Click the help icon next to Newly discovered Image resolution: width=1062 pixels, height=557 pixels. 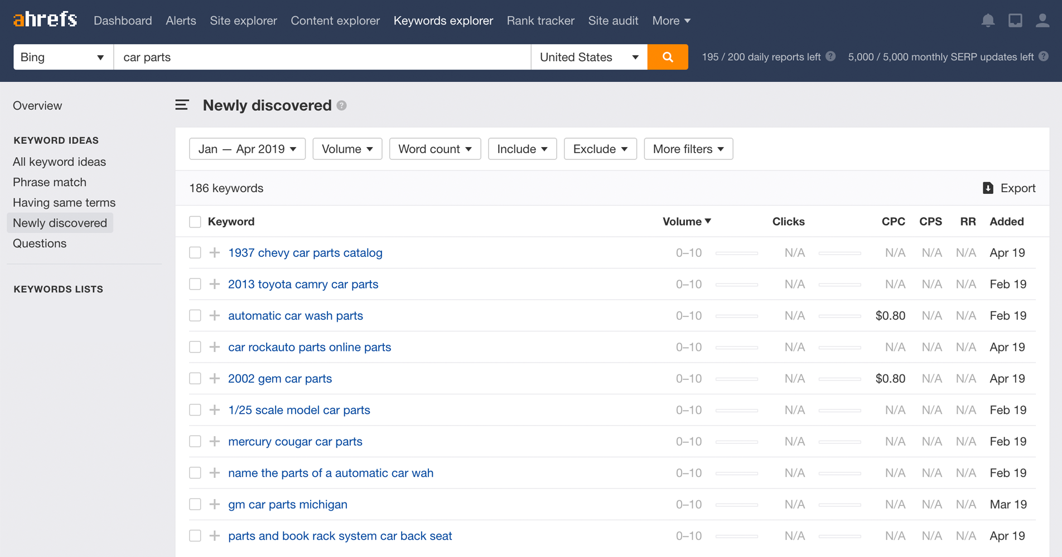pyautogui.click(x=341, y=105)
